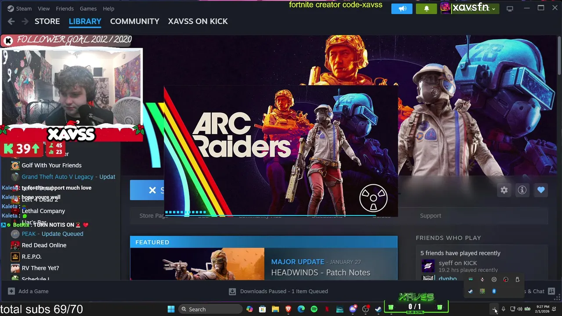This screenshot has width=562, height=316.
Task: Open friend syeff on KICK
Action: [458, 263]
